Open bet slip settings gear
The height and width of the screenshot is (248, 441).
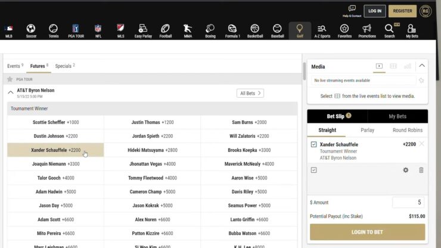click(406, 170)
